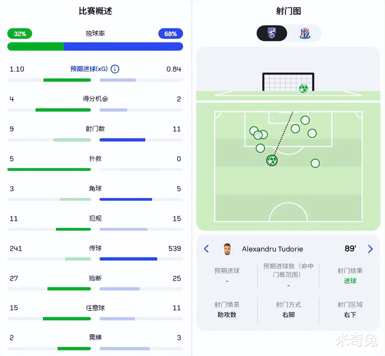Click the 68% possession badge
385x356 pixels.
click(170, 34)
